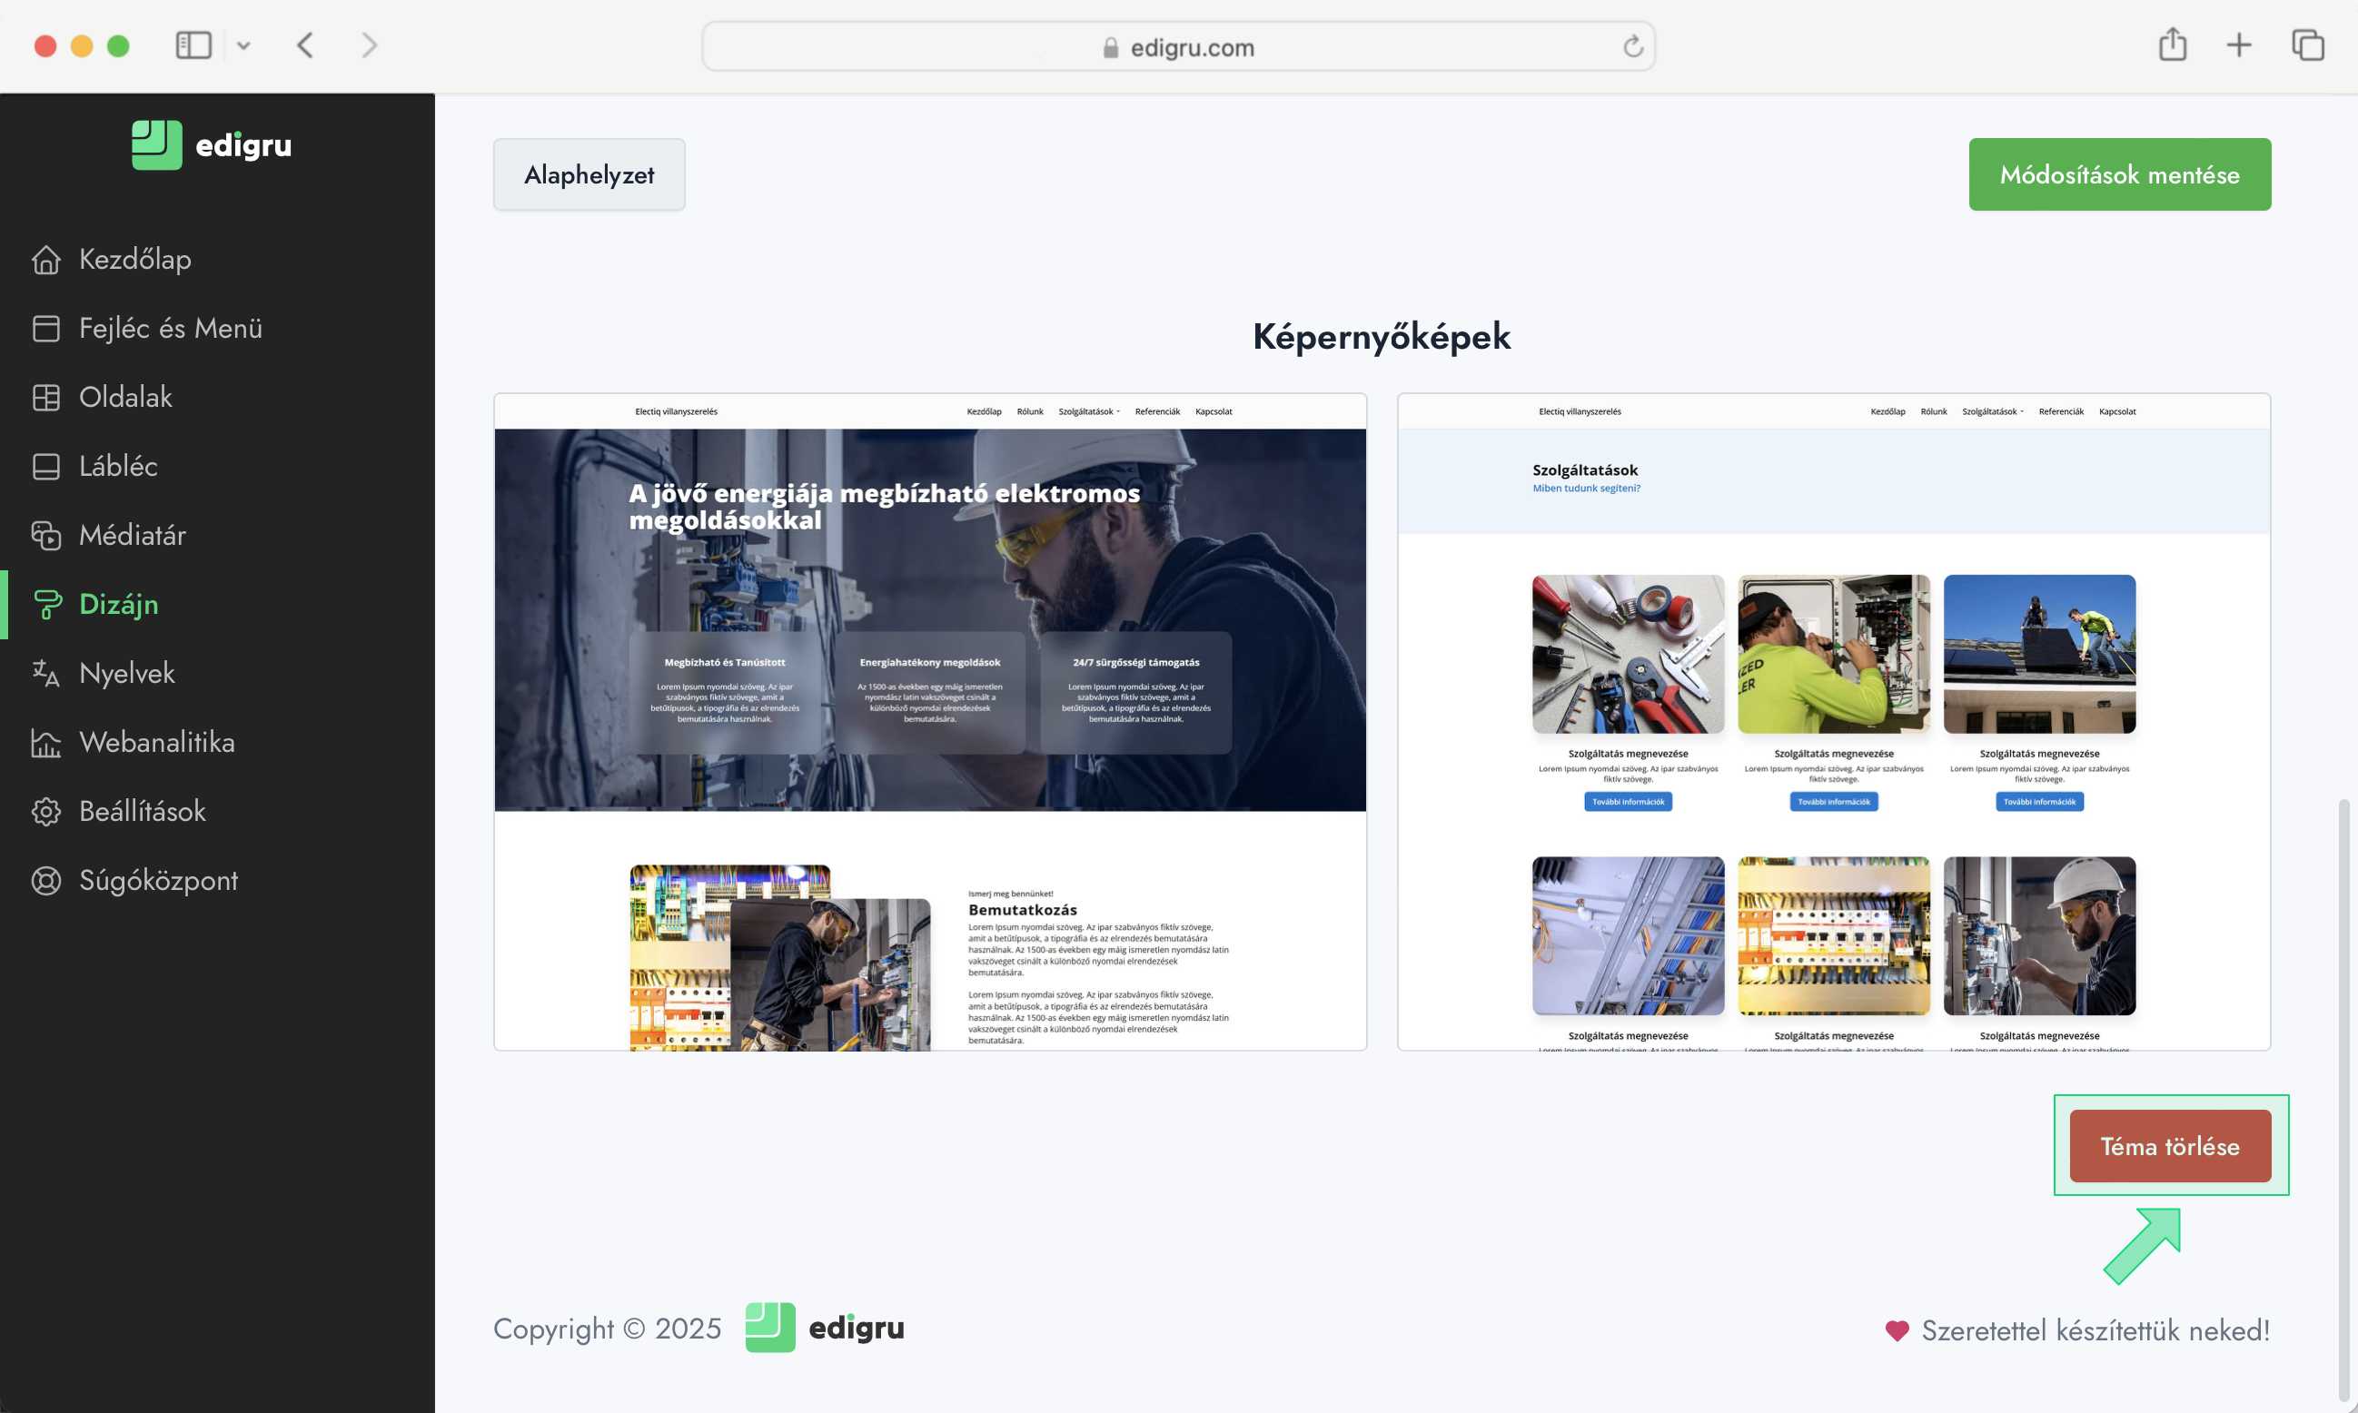Open Safari tab overview button
Viewport: 2358px width, 1413px height.
point(2307,44)
